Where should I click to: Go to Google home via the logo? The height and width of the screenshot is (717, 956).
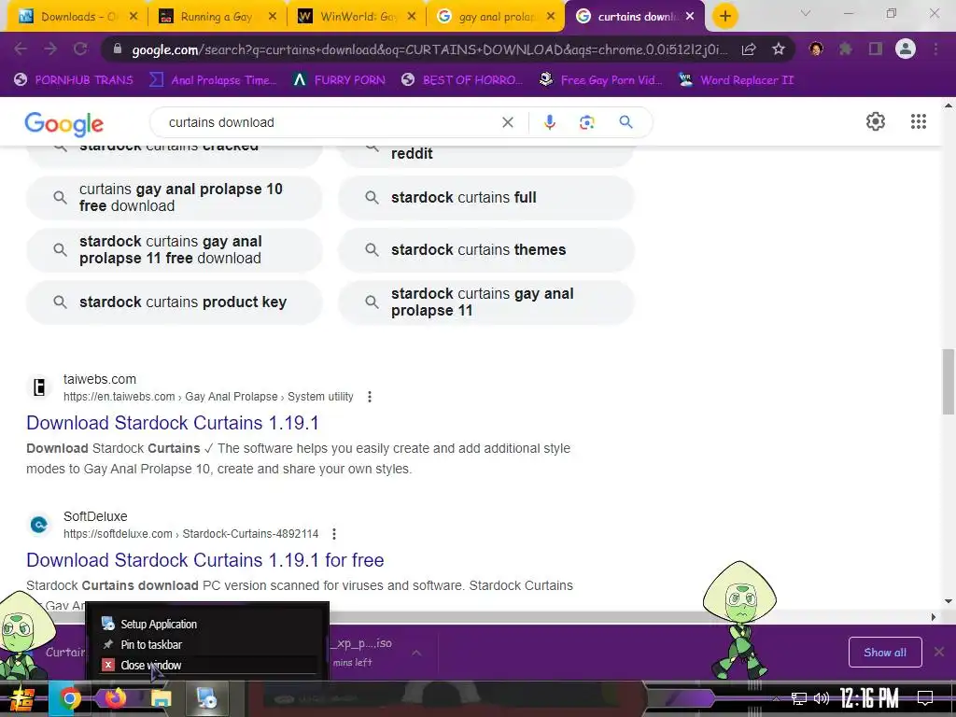pyautogui.click(x=64, y=124)
